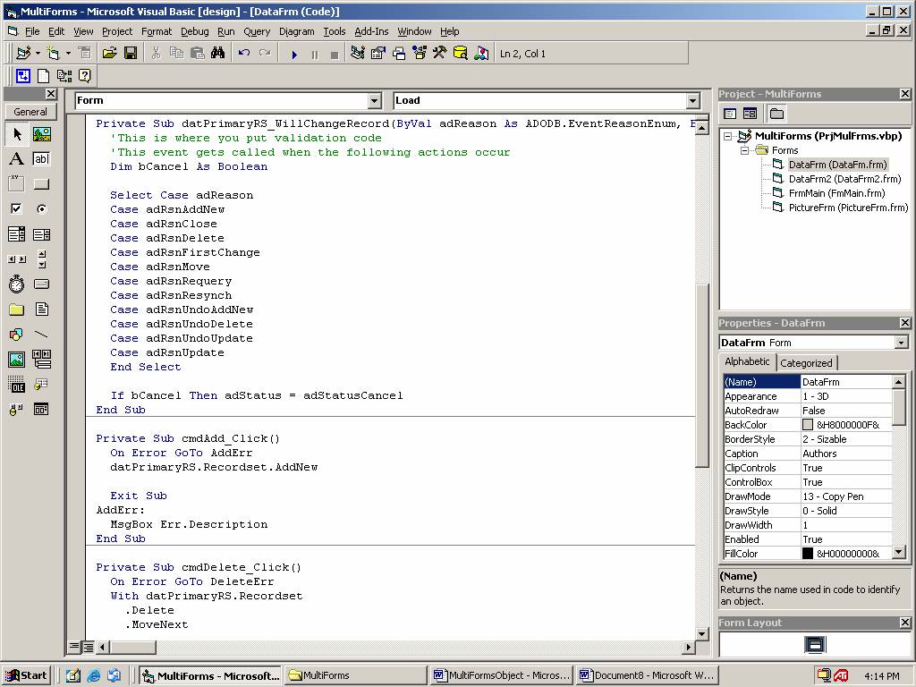This screenshot has height=687, width=916.
Task: Open the Load procedure dropdown
Action: pyautogui.click(x=692, y=101)
